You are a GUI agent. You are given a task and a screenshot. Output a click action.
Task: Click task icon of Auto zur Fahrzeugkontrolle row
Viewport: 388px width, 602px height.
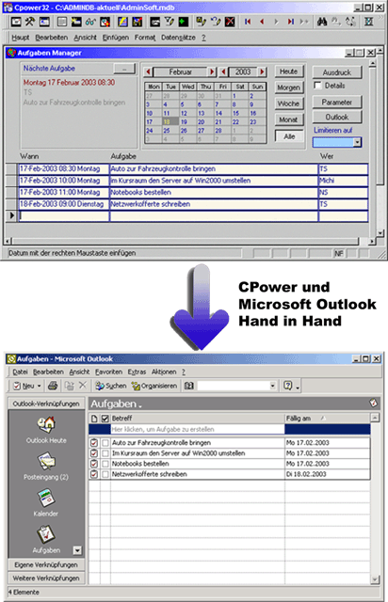click(94, 443)
